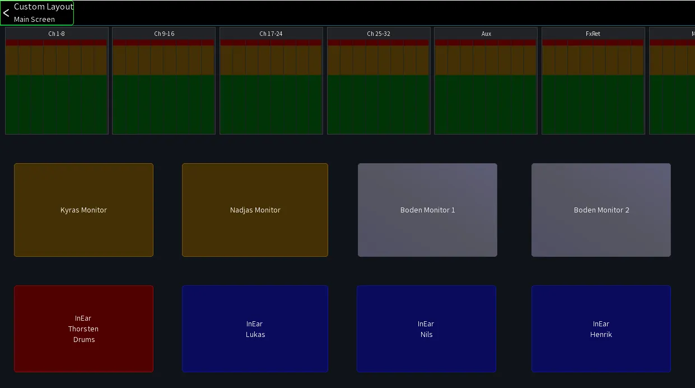The width and height of the screenshot is (695, 388).
Task: Select the Ch 17-24 meter group
Action: [271, 81]
